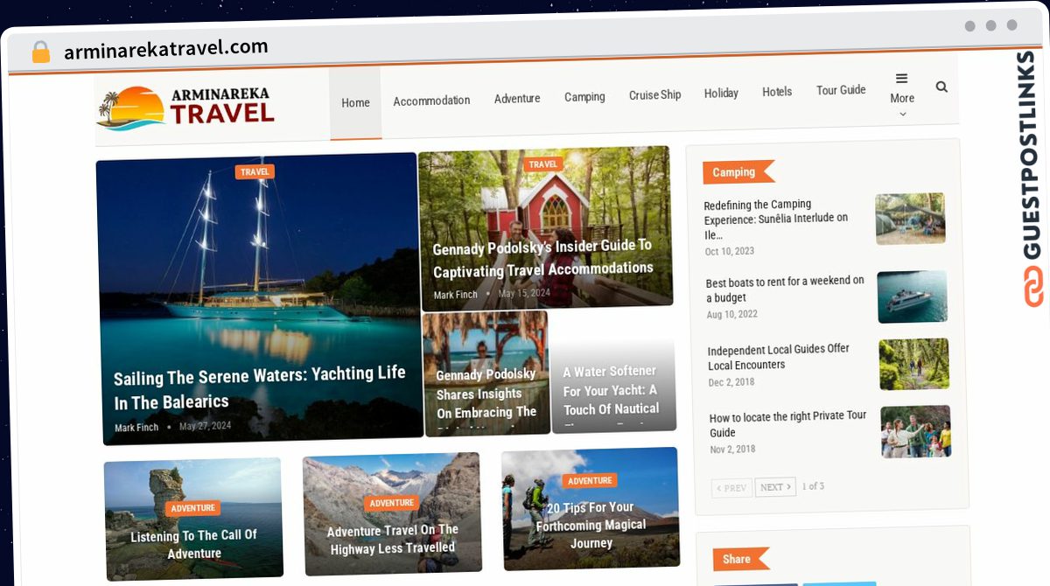Open Sailing The Serene Waters headline
The image size is (1050, 586).
click(x=260, y=387)
